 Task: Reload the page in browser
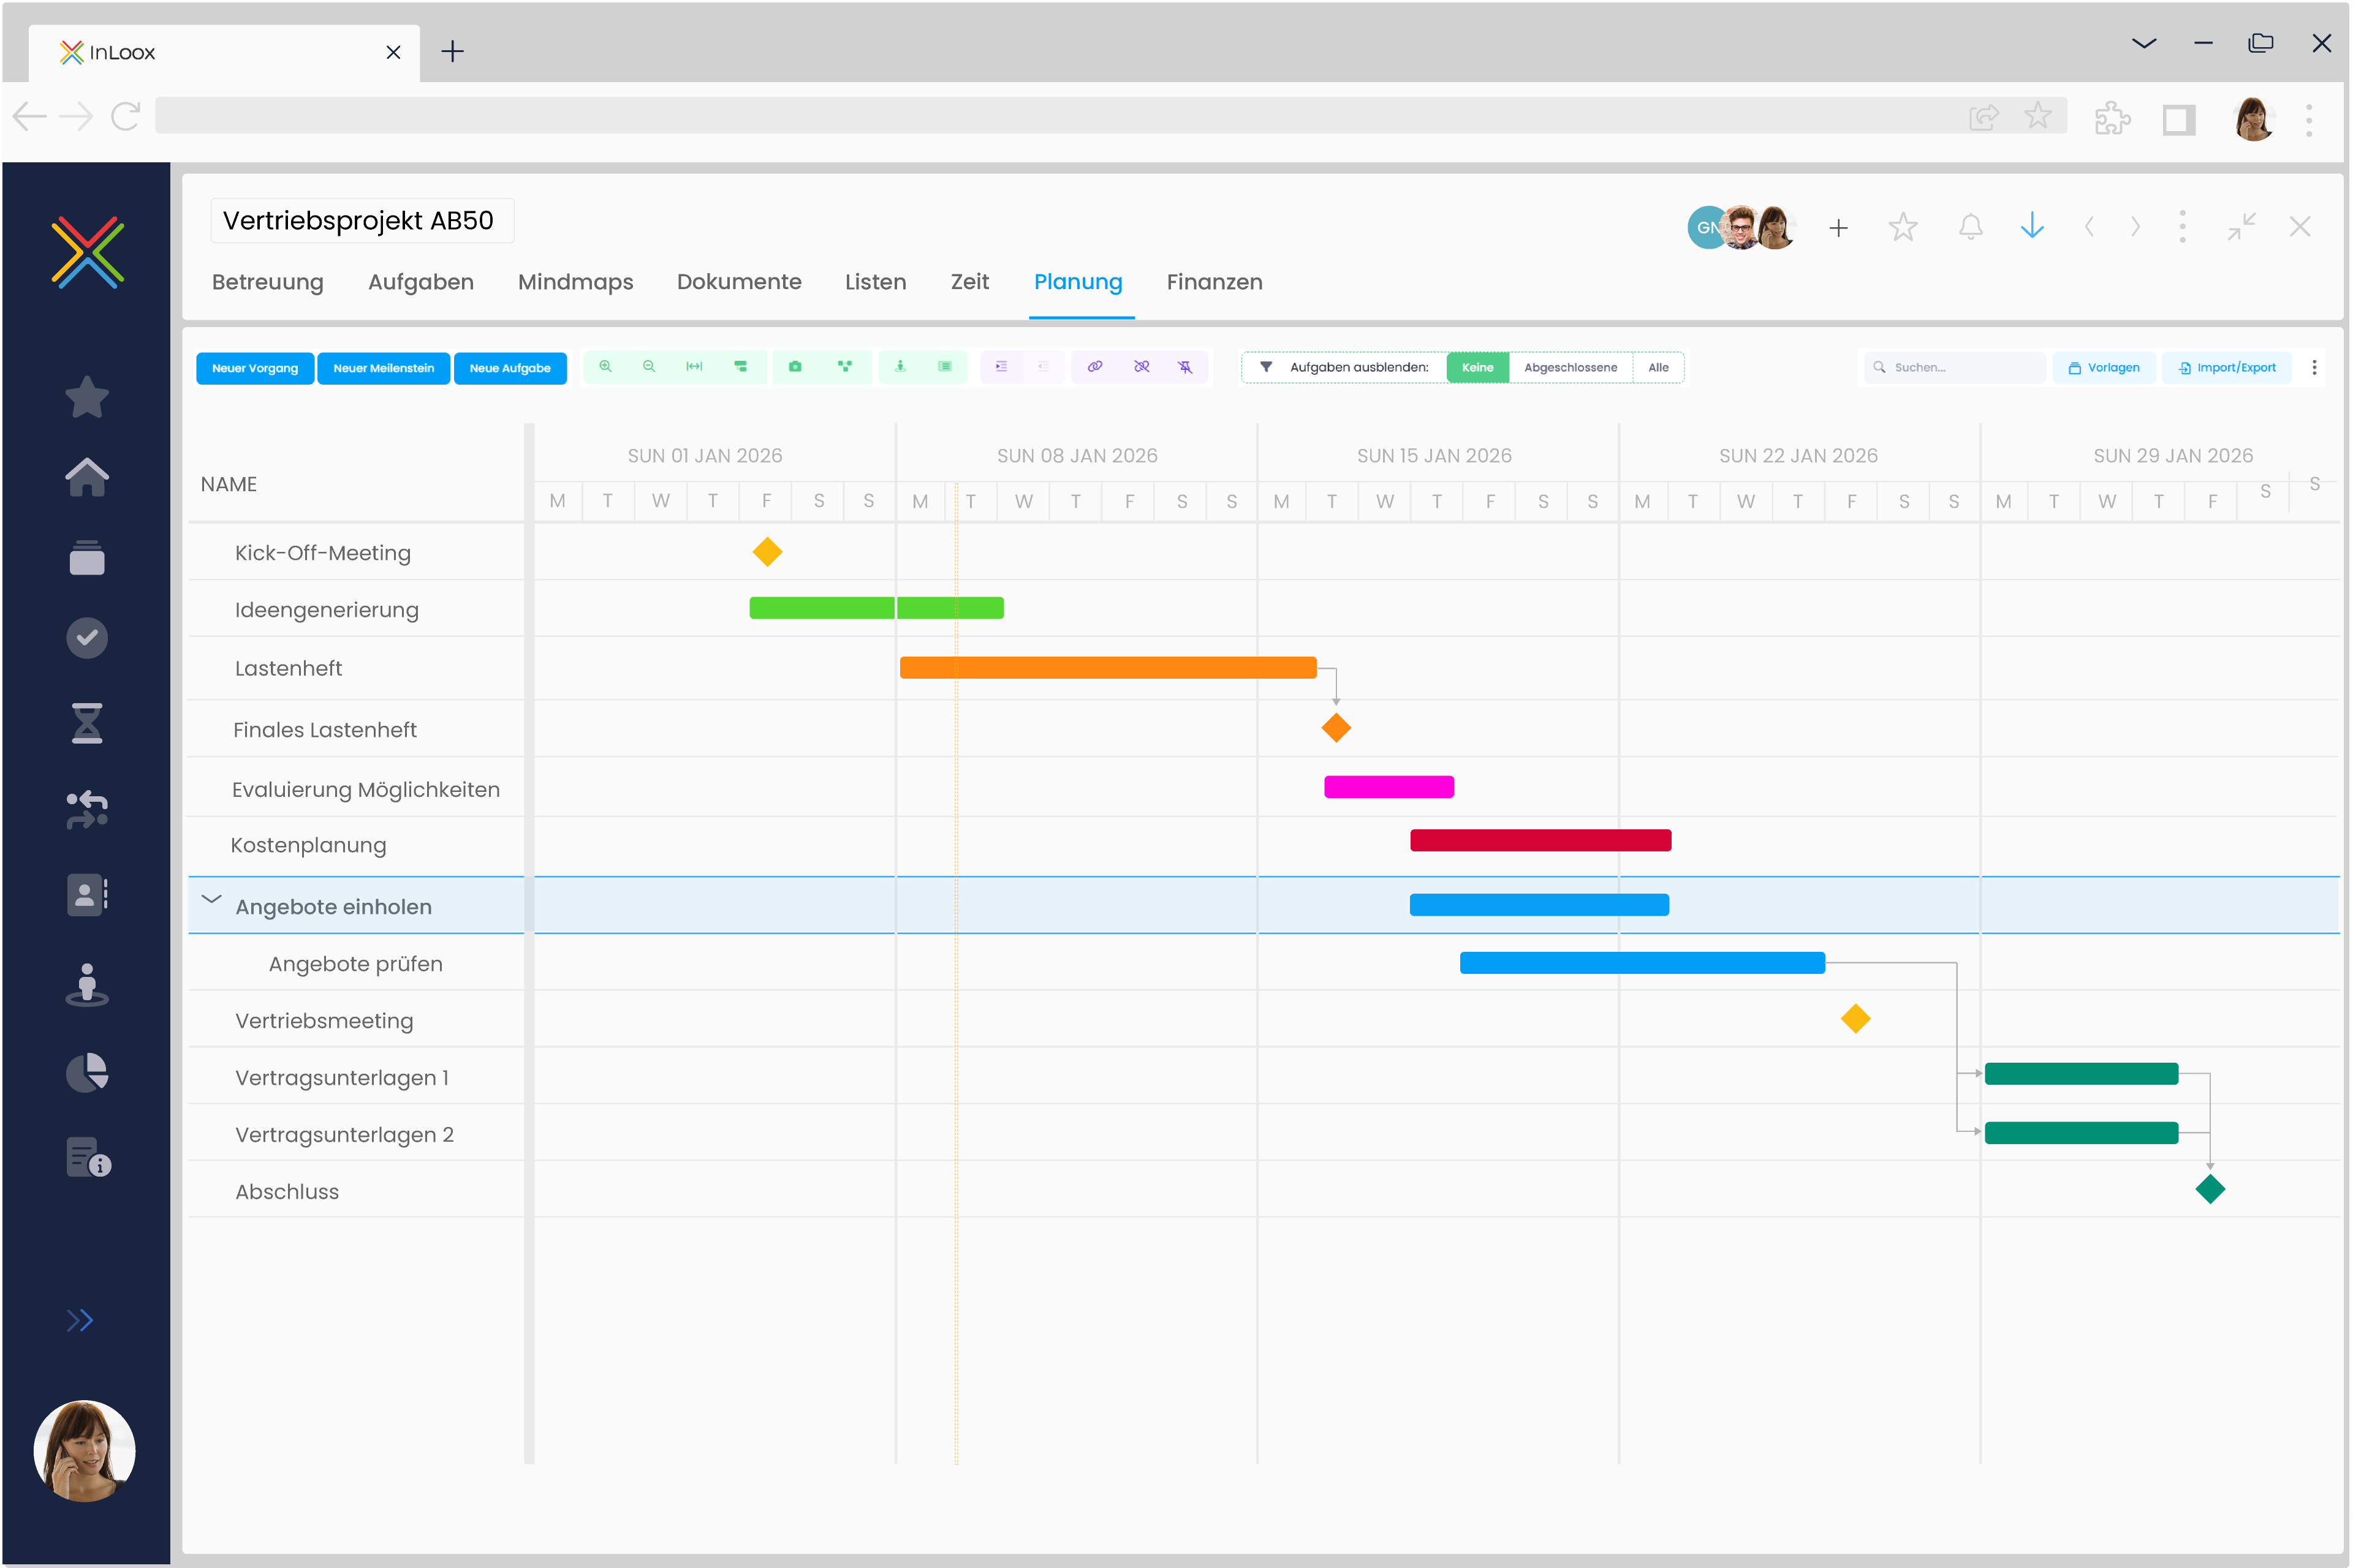(125, 116)
